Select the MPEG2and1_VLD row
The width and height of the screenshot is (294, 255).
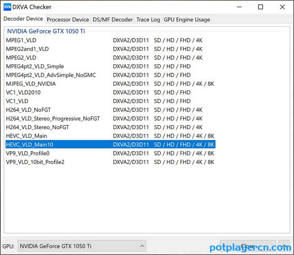point(110,49)
